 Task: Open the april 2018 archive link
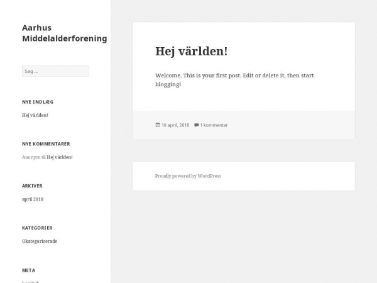[33, 199]
